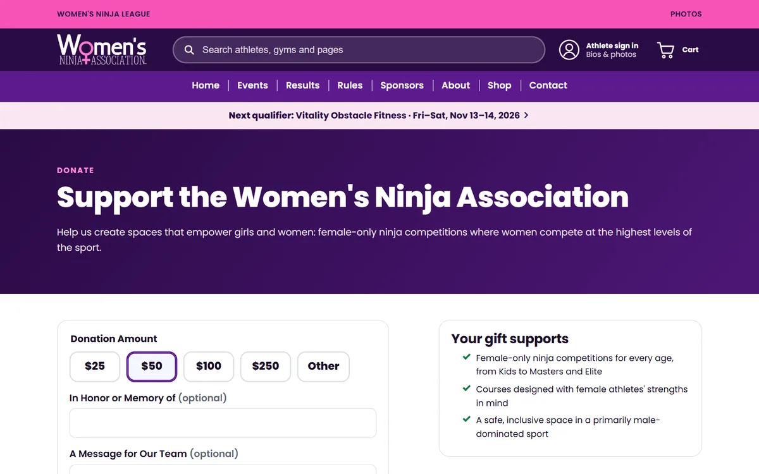
Task: Open the Results menu item
Action: (302, 85)
